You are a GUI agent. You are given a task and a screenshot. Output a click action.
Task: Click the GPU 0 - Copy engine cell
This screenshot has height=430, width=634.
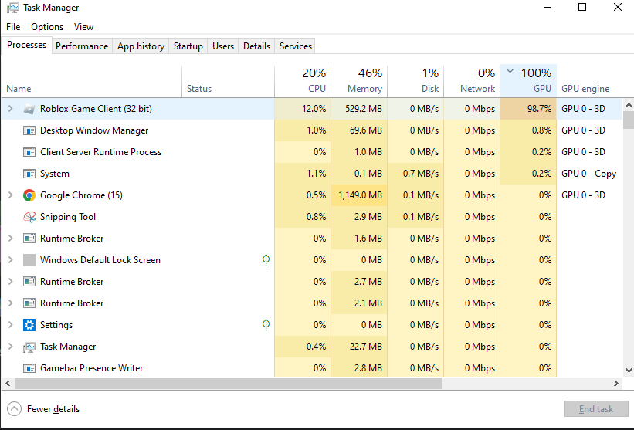pos(588,174)
